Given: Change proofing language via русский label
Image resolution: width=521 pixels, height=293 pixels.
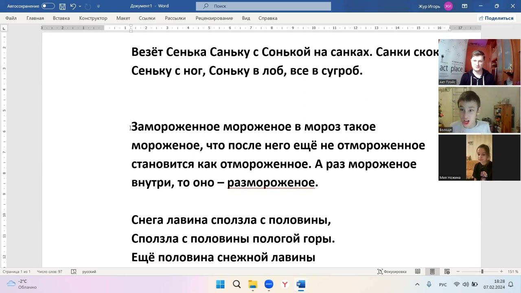Looking at the screenshot, I should (89, 271).
